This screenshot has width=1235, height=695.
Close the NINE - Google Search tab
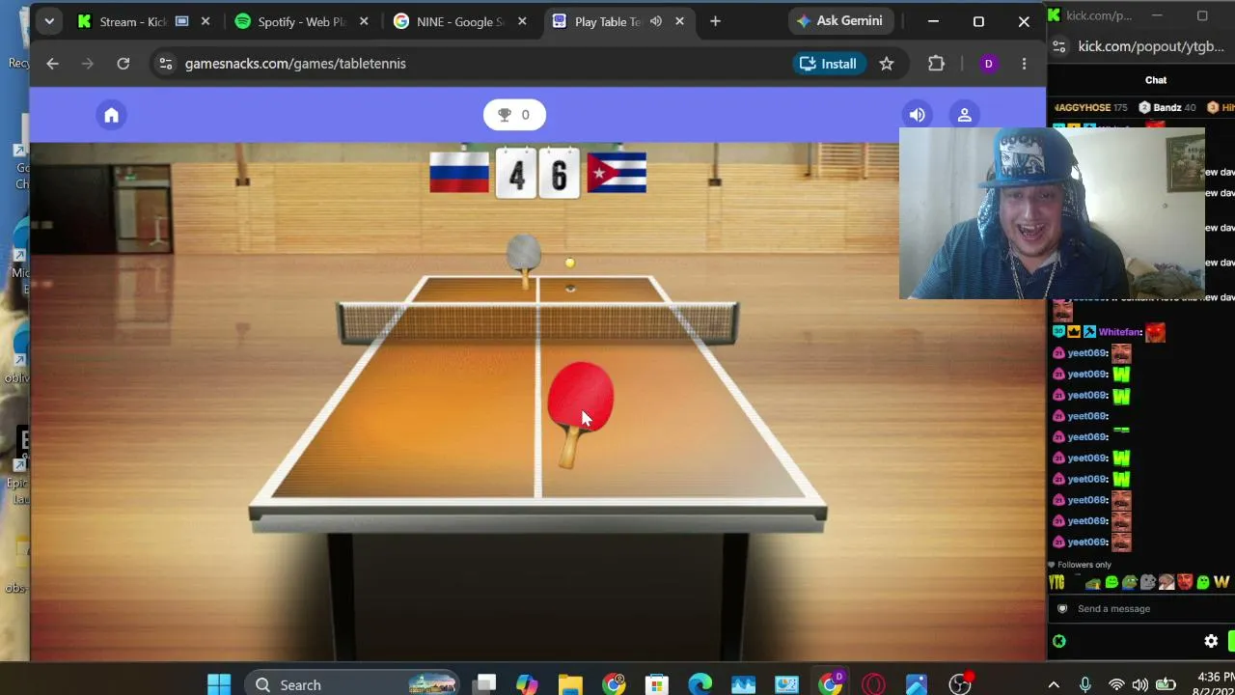point(521,21)
